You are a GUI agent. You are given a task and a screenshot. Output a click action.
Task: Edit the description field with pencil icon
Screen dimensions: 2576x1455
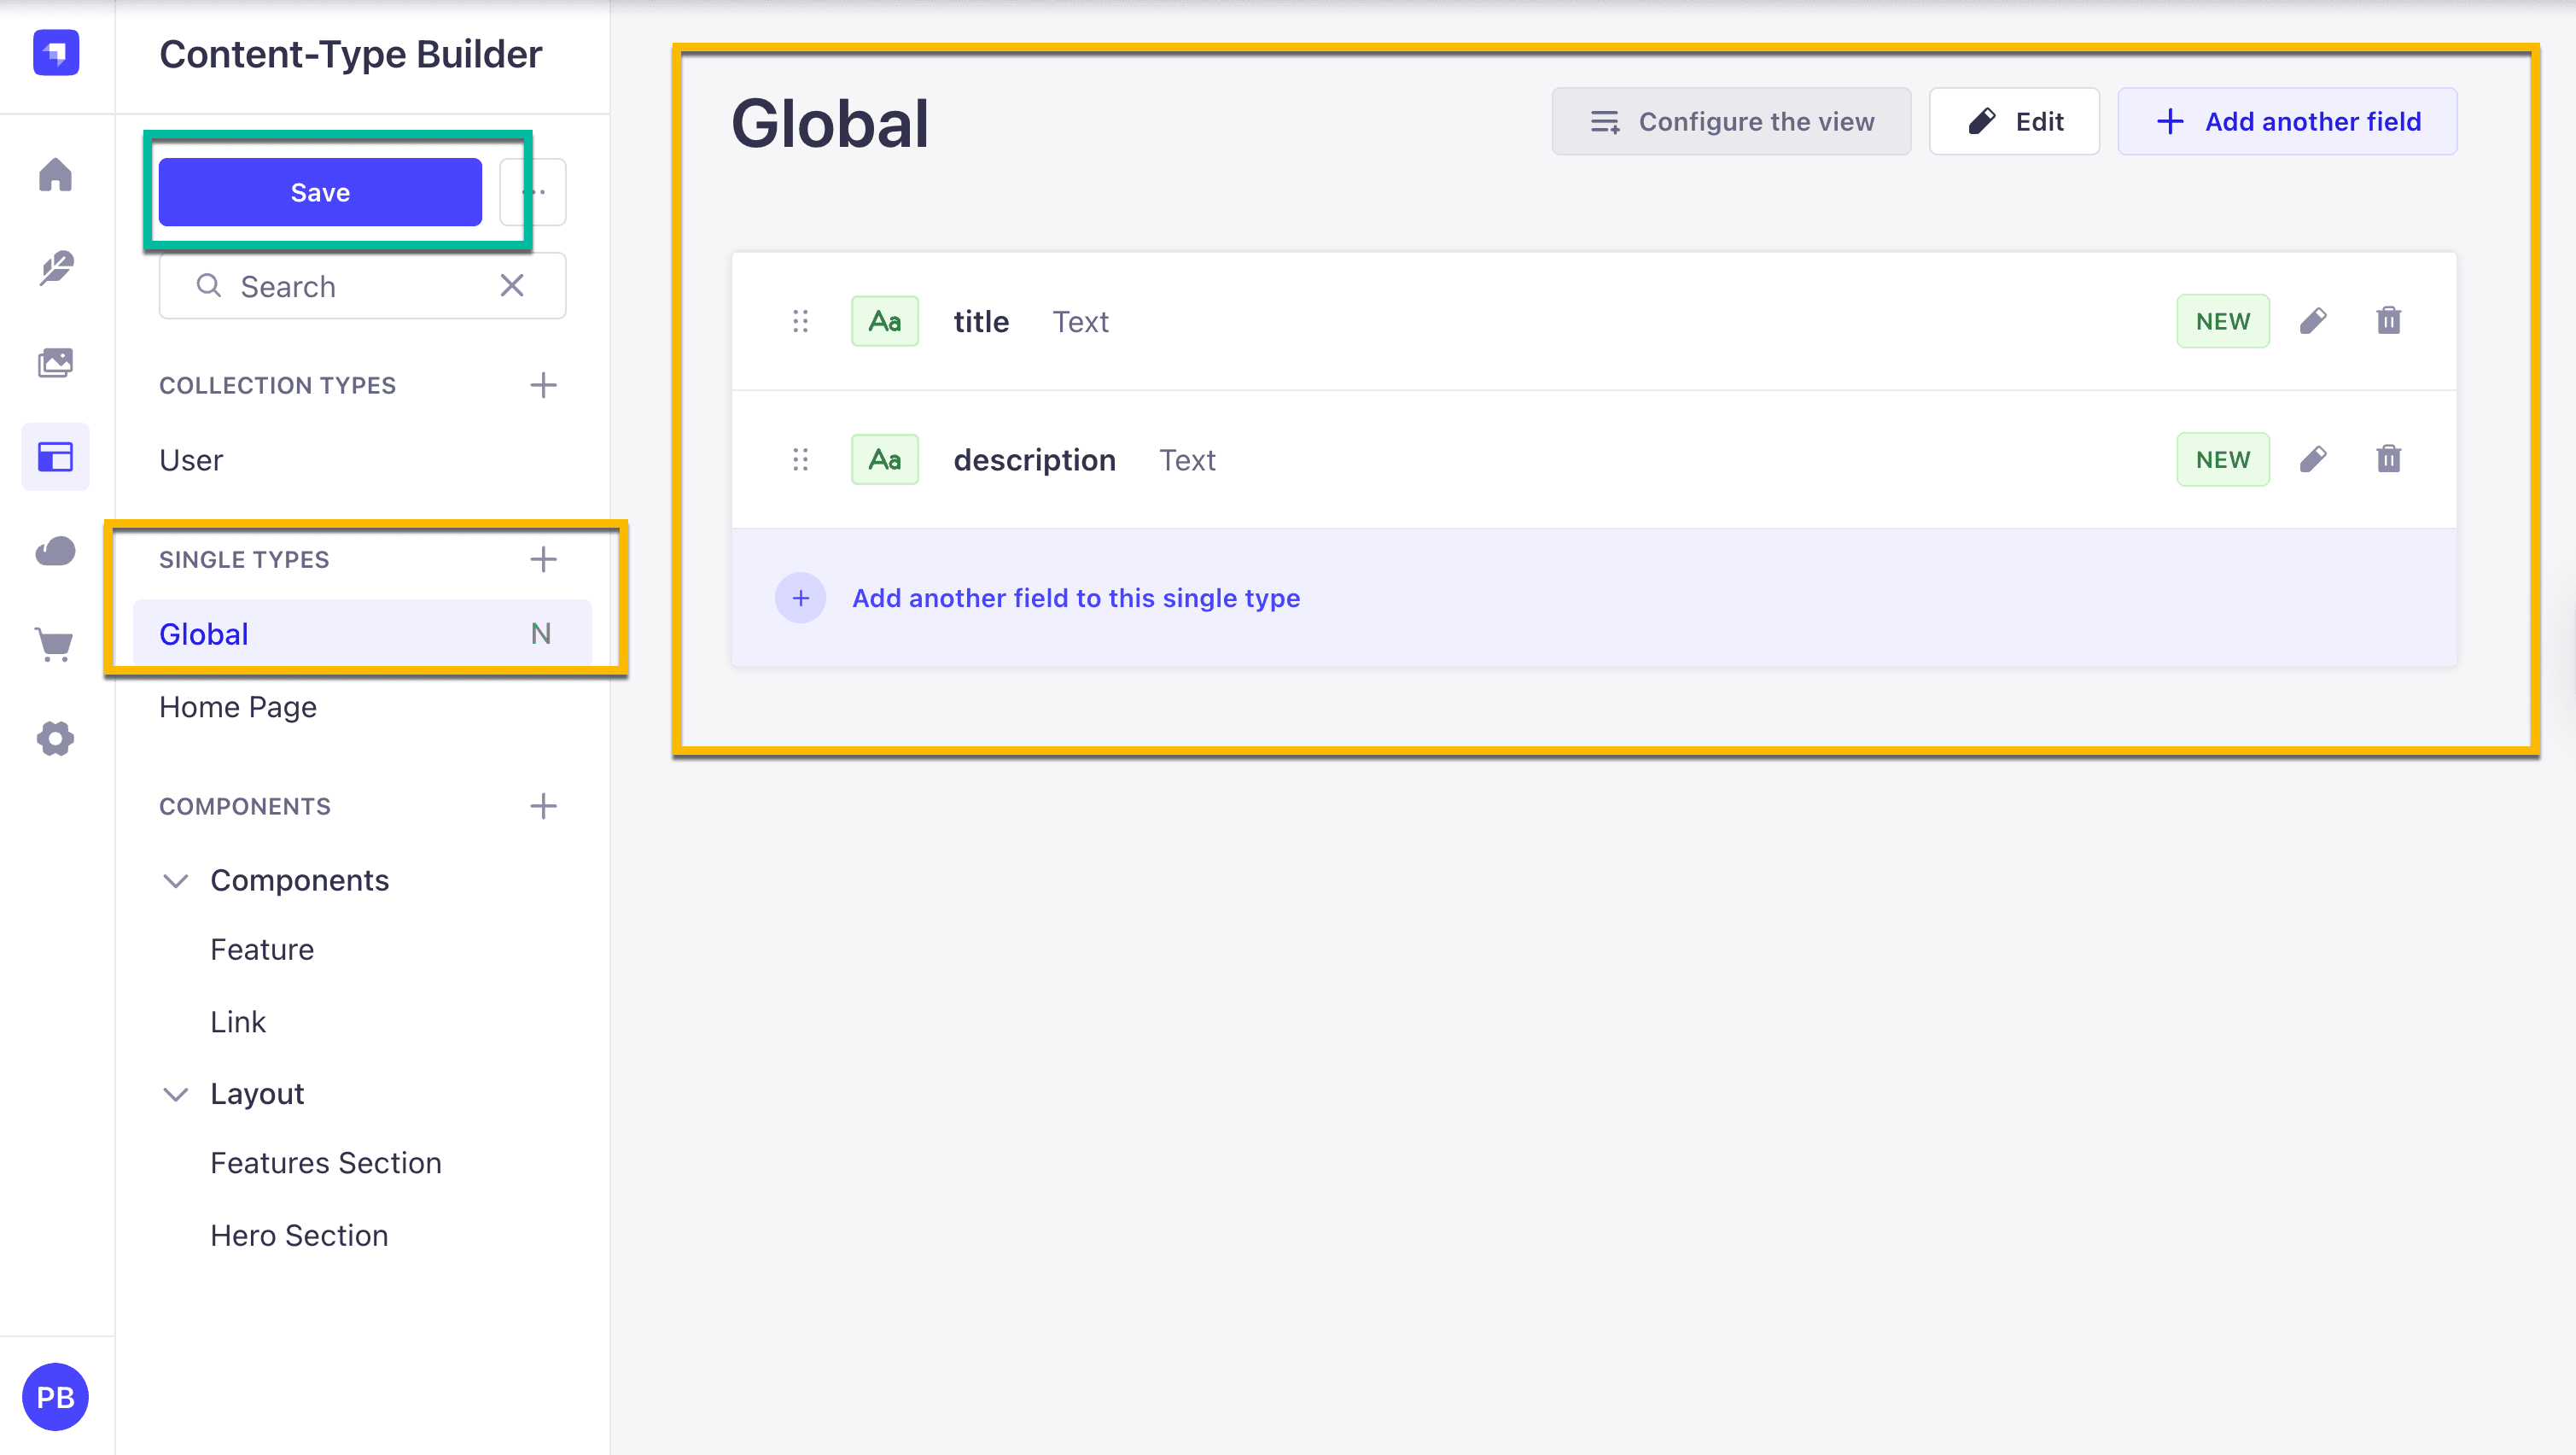[x=2313, y=459]
